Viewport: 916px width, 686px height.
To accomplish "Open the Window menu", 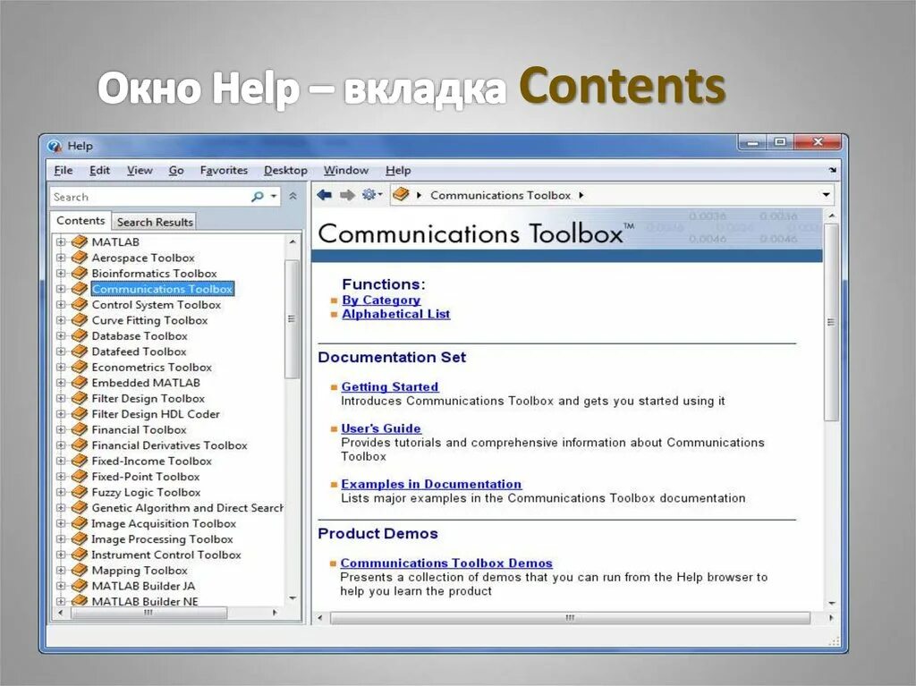I will click(x=346, y=171).
